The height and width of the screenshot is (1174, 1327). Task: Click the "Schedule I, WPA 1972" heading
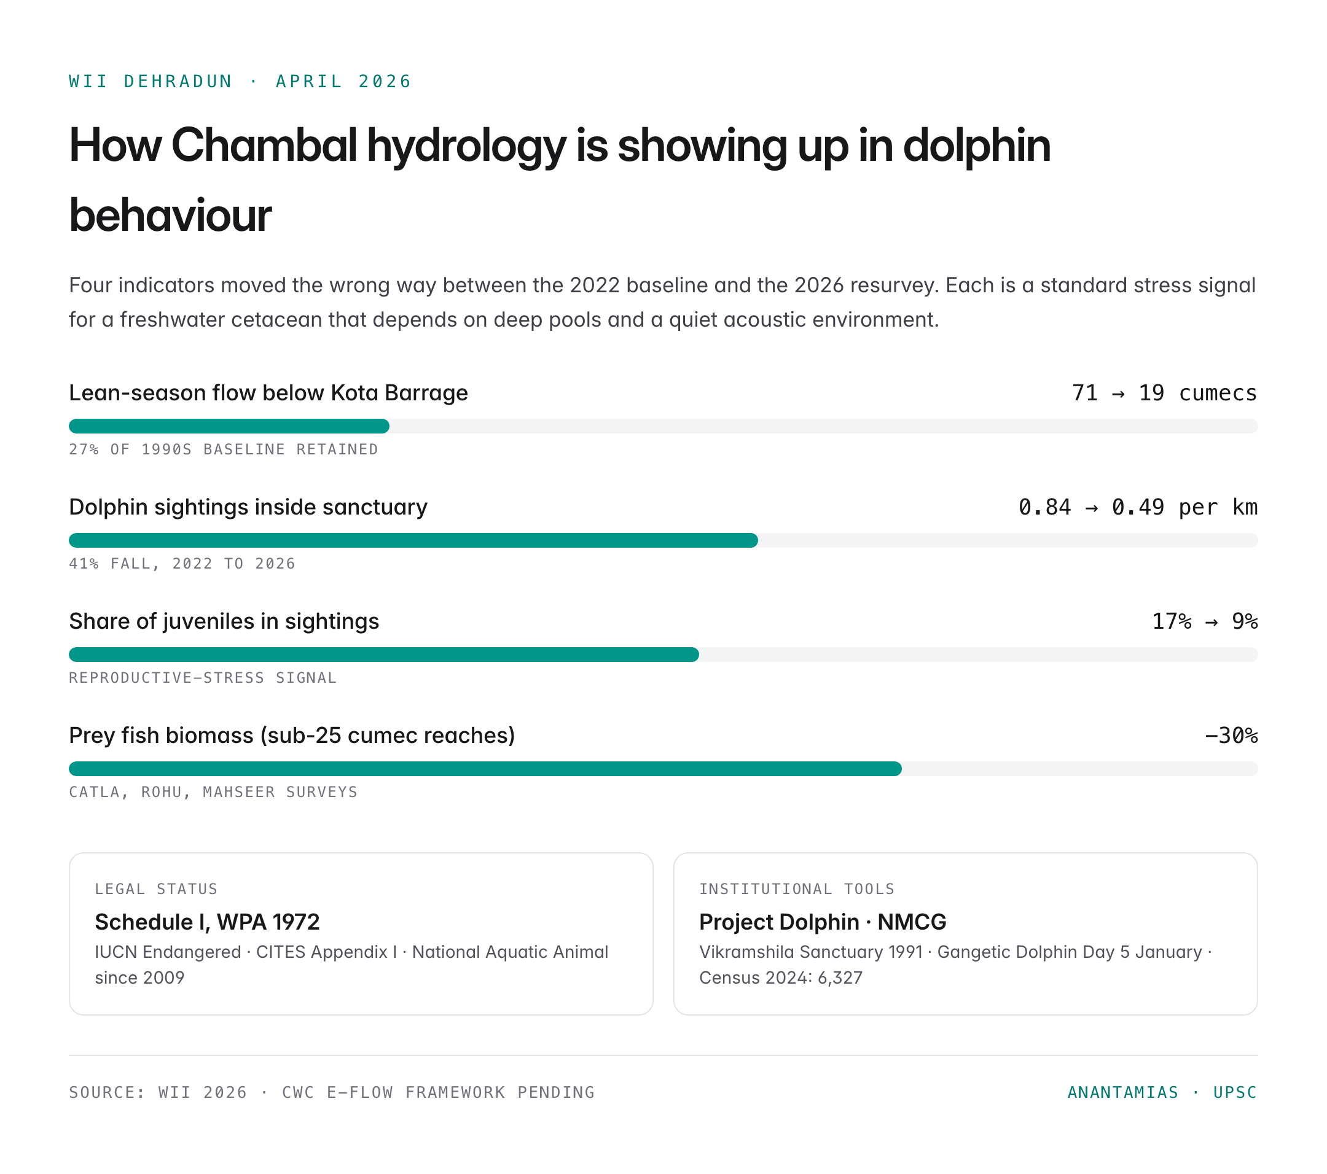[207, 922]
